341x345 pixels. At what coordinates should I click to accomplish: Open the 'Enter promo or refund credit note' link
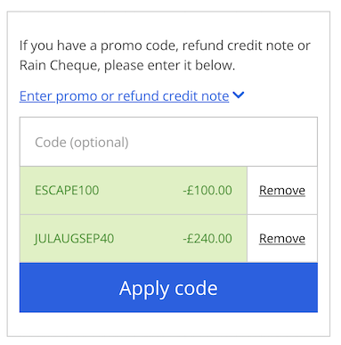(124, 96)
